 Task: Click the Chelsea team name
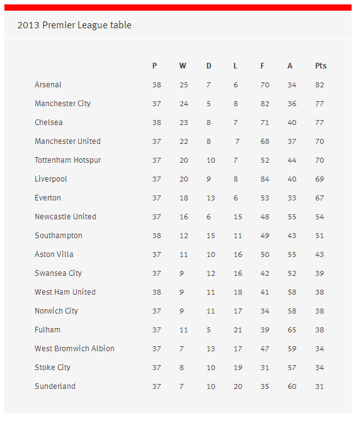pyautogui.click(x=48, y=123)
